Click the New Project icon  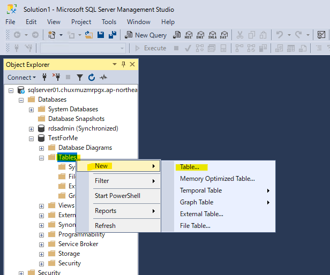(x=51, y=35)
